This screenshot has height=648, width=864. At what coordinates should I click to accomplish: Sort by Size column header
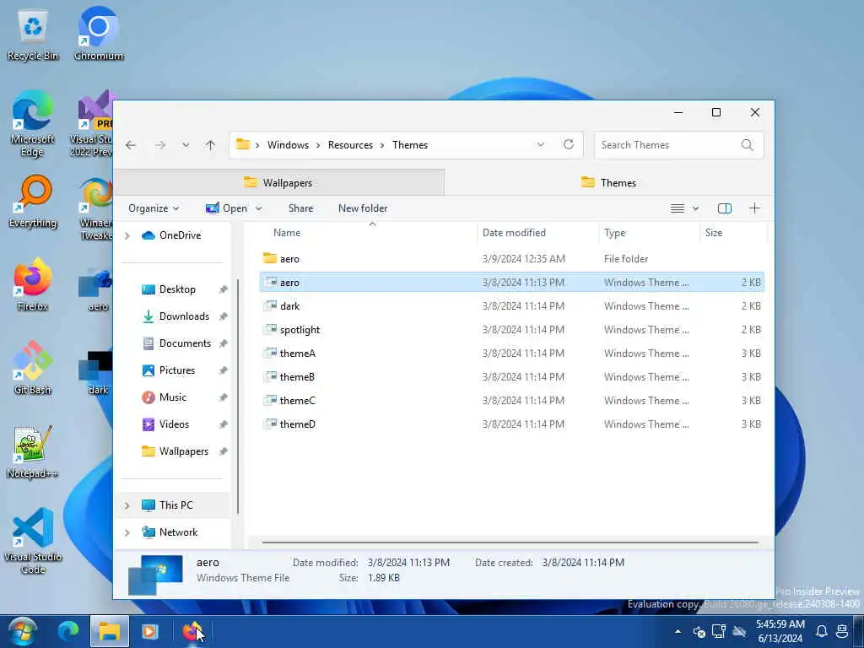(714, 233)
